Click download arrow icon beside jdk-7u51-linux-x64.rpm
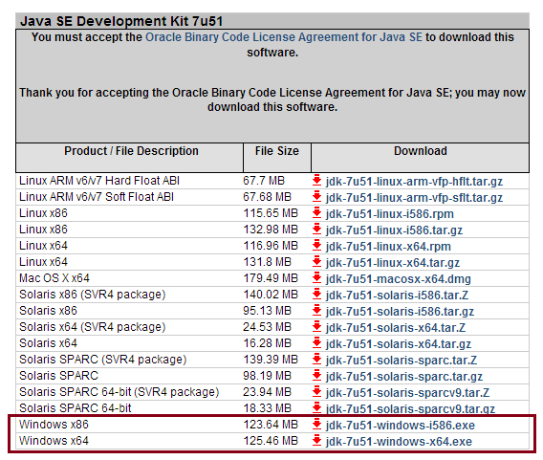Image resolution: width=543 pixels, height=460 pixels. 316,246
